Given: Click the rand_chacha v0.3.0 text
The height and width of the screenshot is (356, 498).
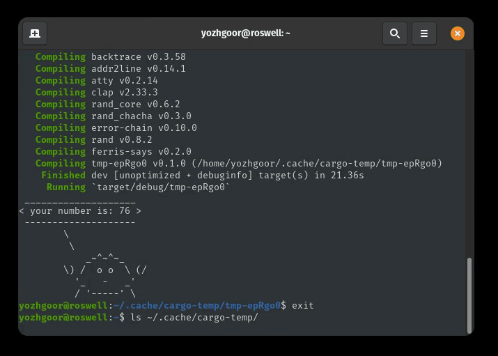Looking at the screenshot, I should 141,116.
